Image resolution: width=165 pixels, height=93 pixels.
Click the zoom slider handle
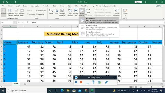[152, 87]
